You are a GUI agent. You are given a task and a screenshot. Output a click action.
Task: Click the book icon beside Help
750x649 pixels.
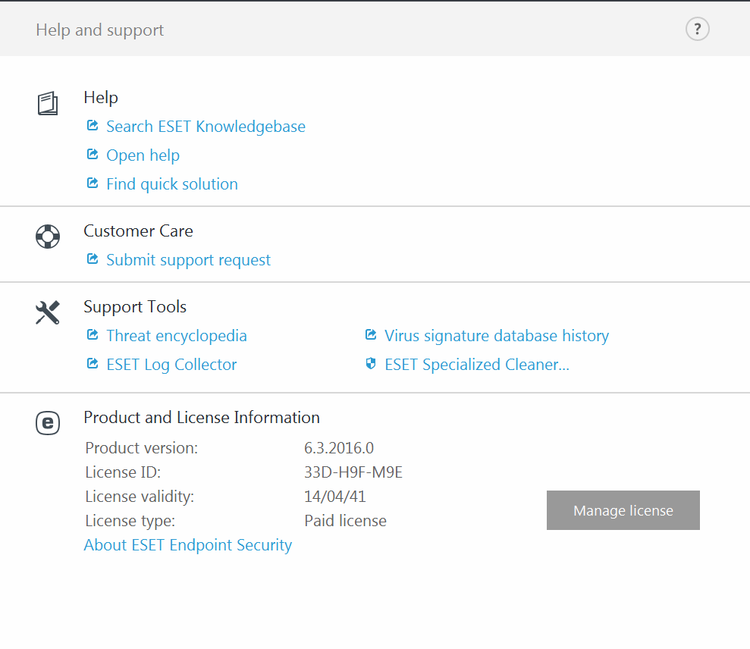pyautogui.click(x=48, y=103)
